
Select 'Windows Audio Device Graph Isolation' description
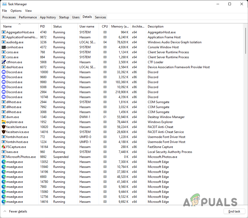coord(175,42)
